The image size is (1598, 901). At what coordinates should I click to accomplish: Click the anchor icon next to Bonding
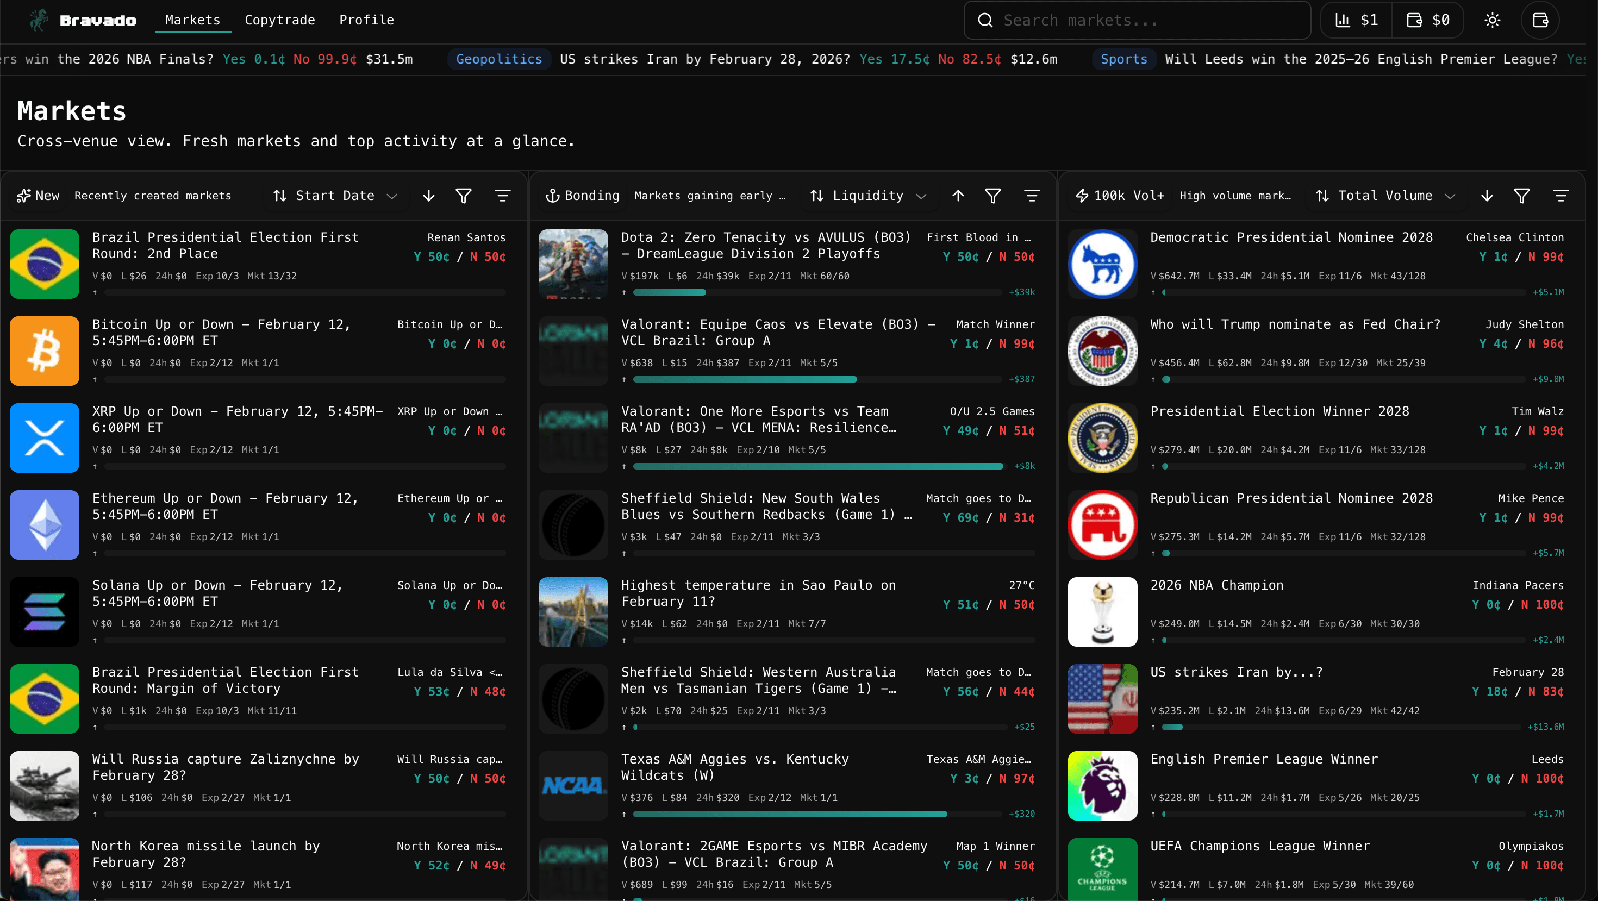coord(554,195)
